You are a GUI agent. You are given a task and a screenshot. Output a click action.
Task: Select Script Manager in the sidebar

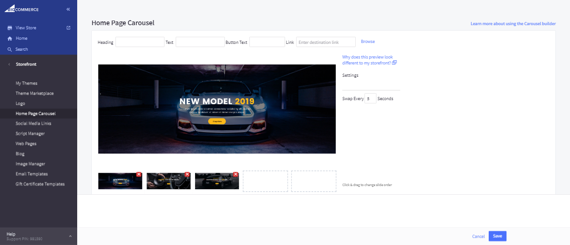pos(30,133)
